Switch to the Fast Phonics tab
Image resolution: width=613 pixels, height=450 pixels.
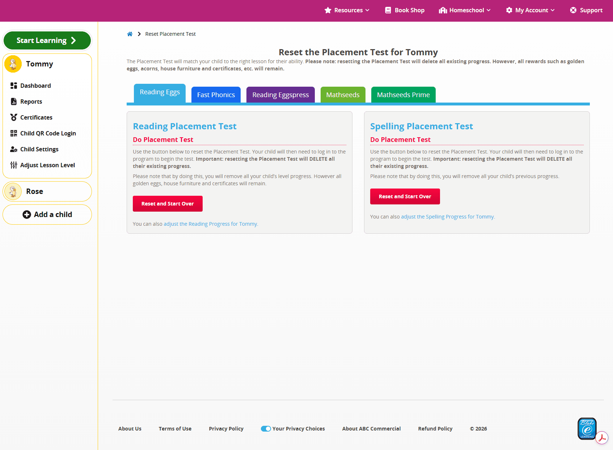pos(216,95)
